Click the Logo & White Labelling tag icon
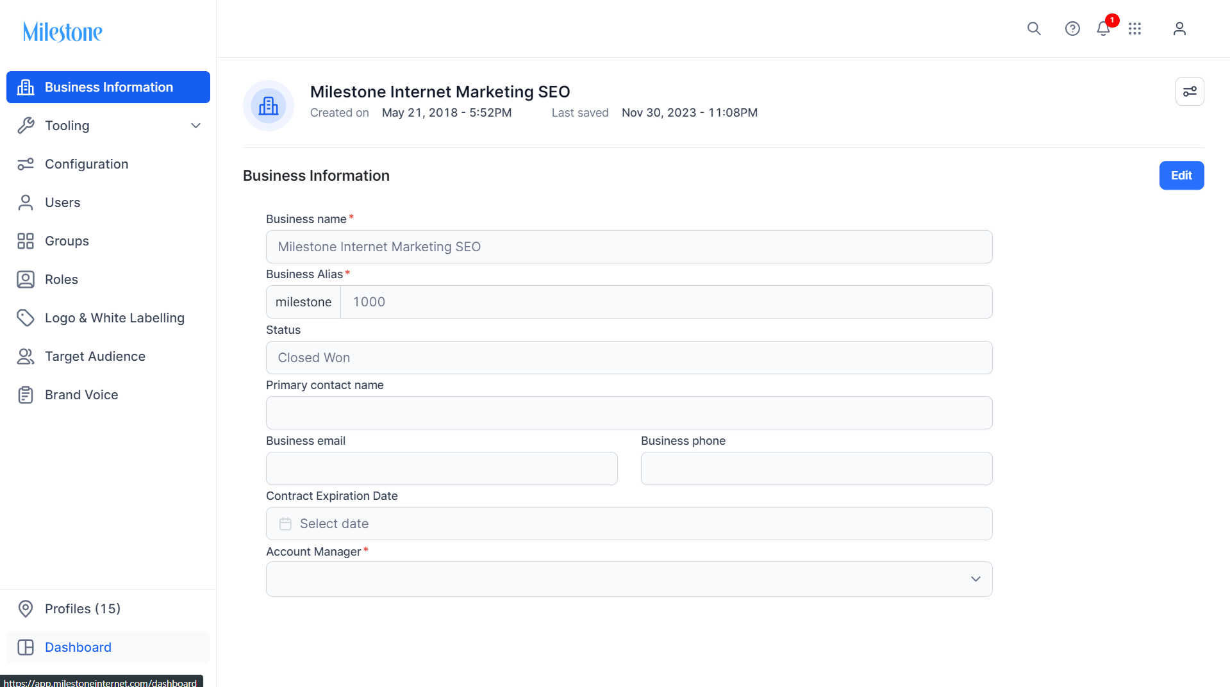1230x687 pixels. pyautogui.click(x=26, y=318)
